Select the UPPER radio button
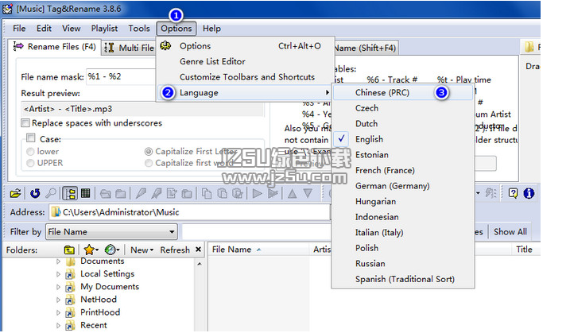This screenshot has width=570, height=333. tap(30, 163)
